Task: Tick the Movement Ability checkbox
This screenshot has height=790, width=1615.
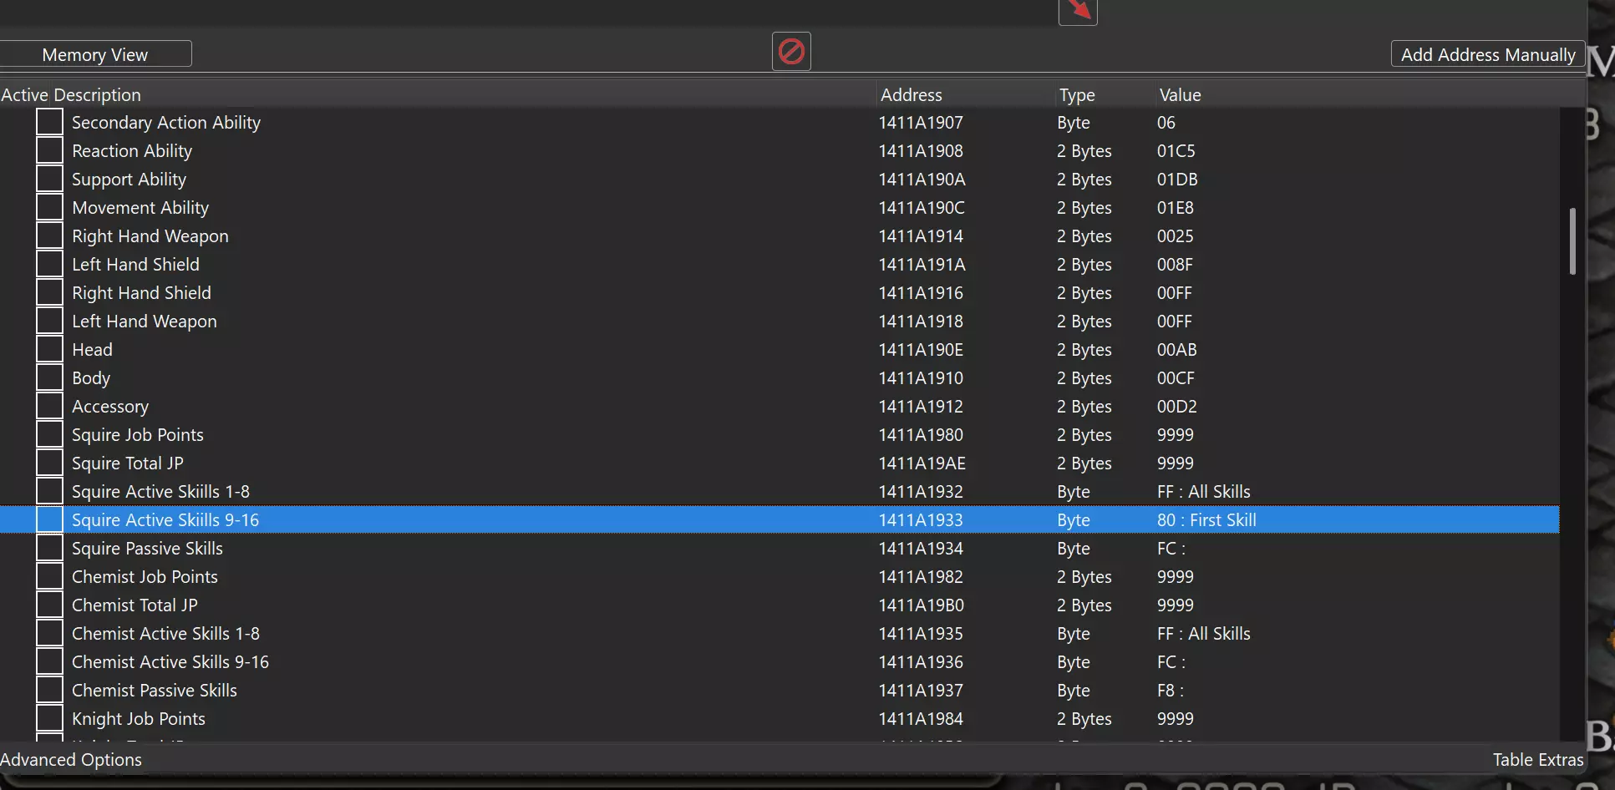Action: pos(49,207)
